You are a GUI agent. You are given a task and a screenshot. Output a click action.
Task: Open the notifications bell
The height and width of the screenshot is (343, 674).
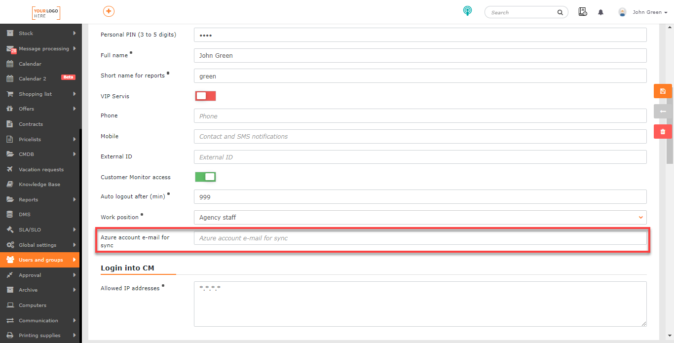(x=600, y=12)
